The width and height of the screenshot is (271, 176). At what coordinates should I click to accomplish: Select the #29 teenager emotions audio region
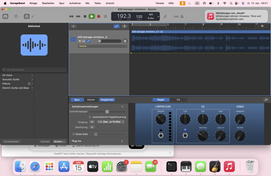[201, 41]
